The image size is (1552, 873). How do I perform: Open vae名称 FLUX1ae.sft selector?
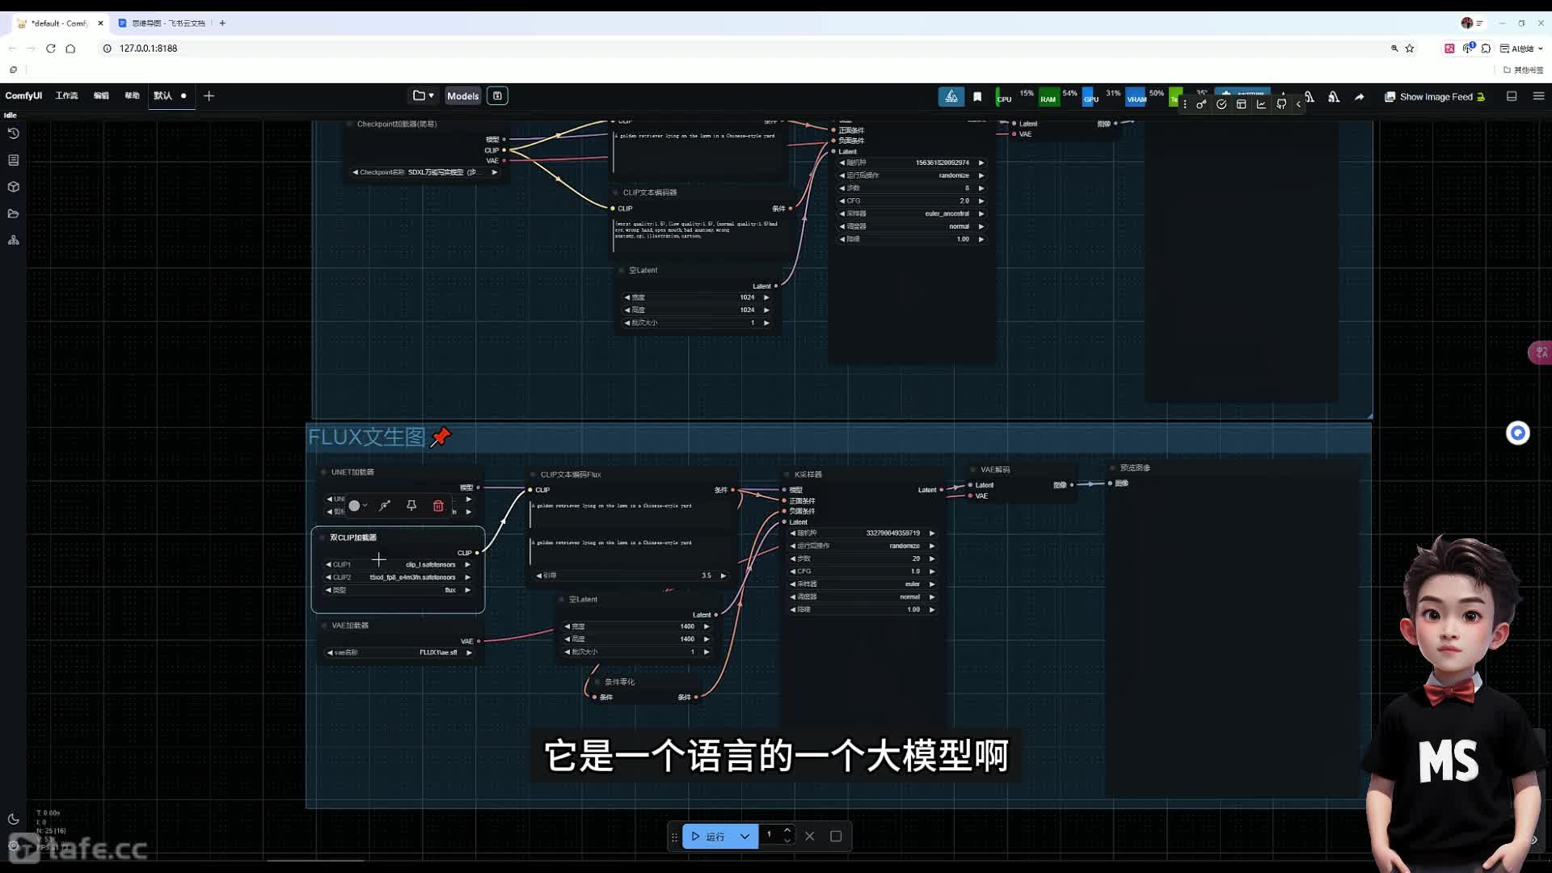[x=399, y=652]
